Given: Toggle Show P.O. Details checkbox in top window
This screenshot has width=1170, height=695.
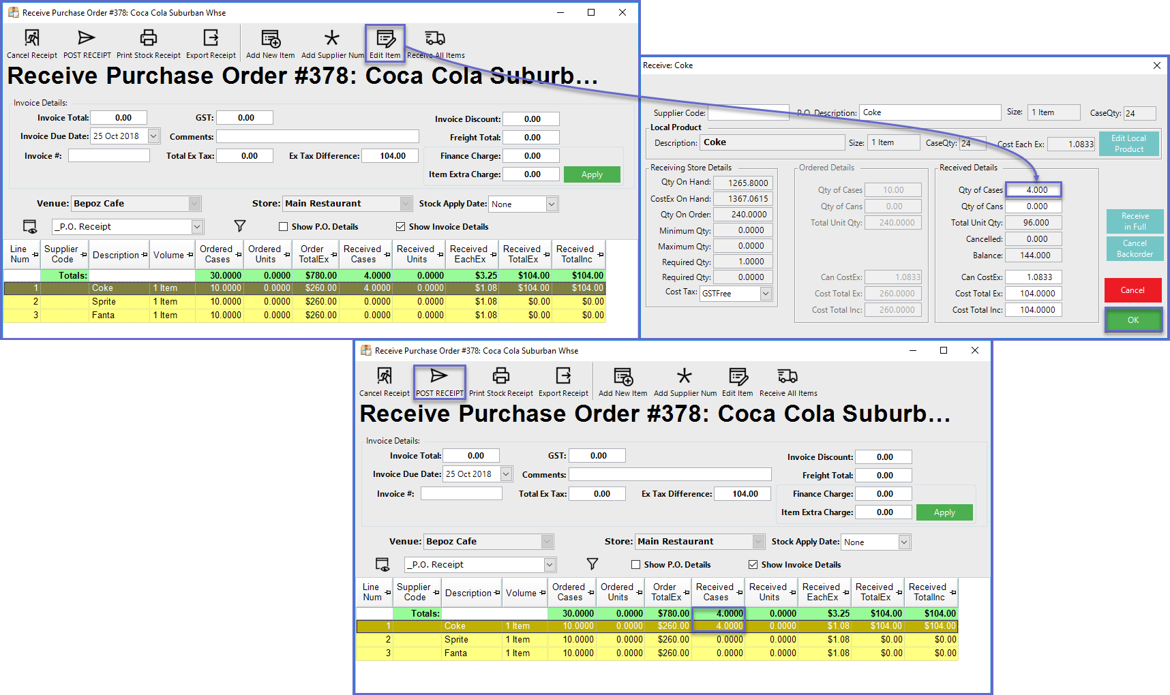Looking at the screenshot, I should pyautogui.click(x=284, y=227).
